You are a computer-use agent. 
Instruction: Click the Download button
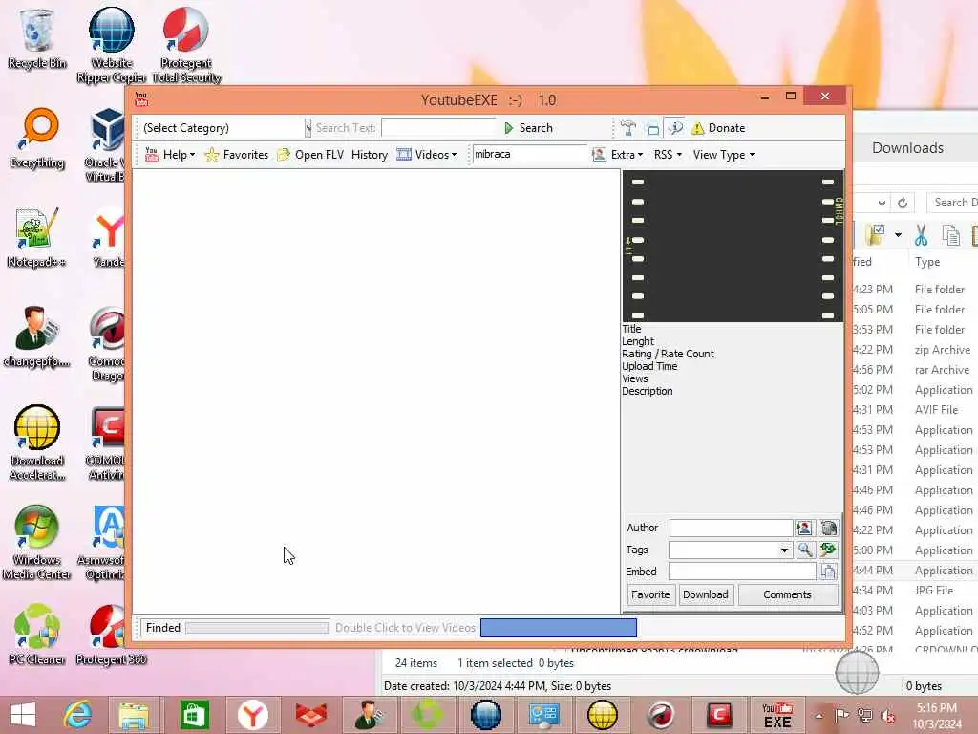(706, 594)
